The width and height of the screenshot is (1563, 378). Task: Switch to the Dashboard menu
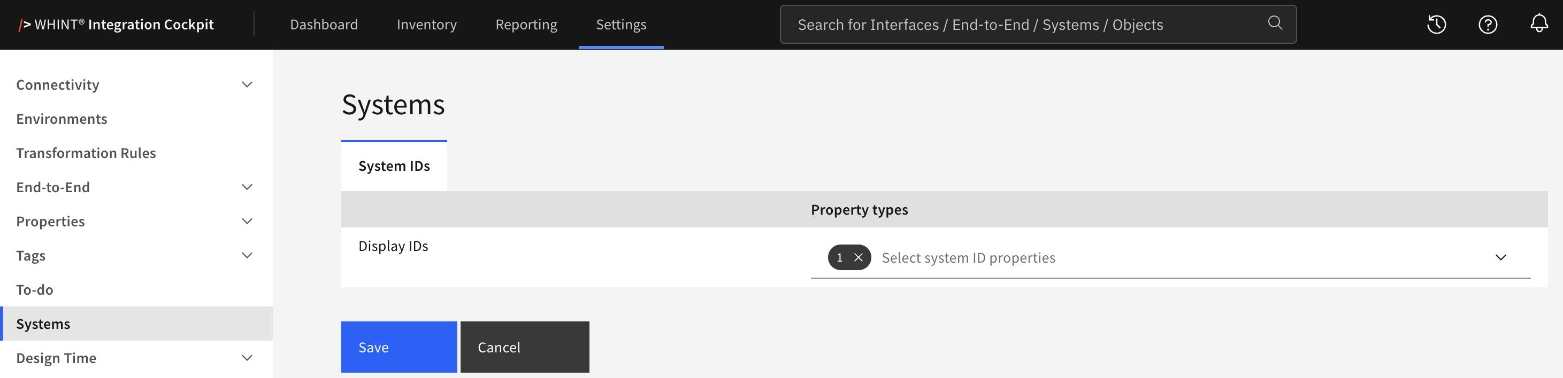[324, 24]
